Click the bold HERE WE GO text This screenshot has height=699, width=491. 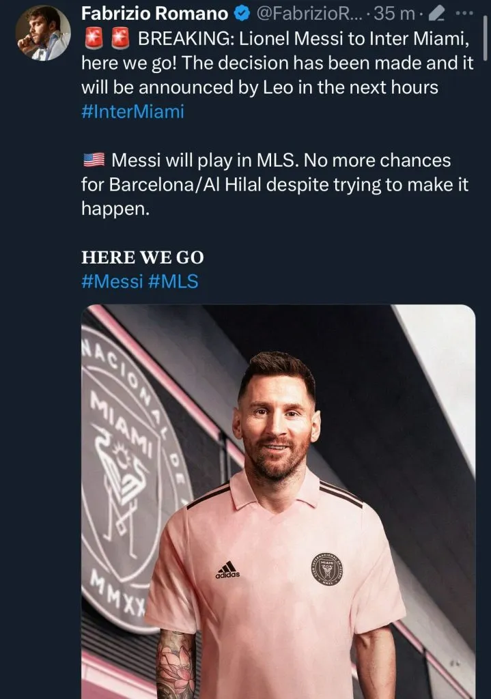point(143,257)
